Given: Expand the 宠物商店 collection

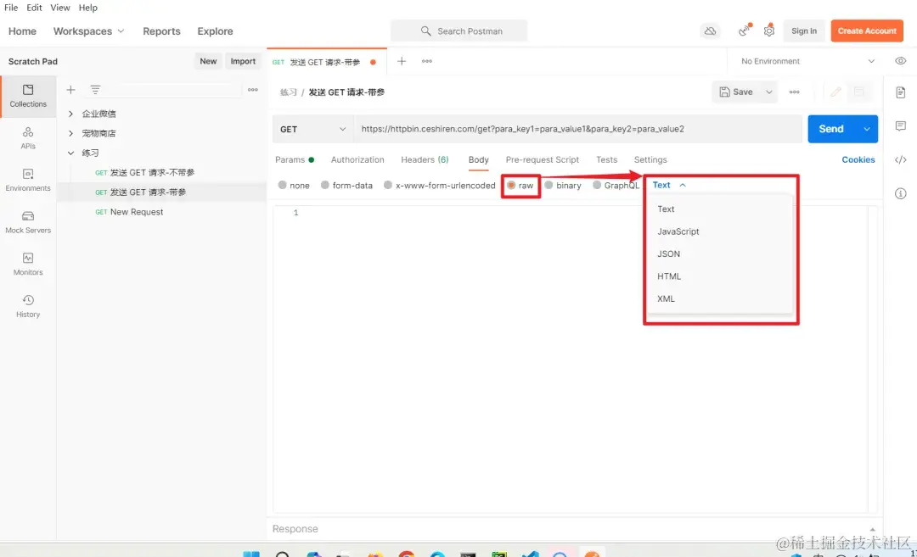Looking at the screenshot, I should point(70,133).
